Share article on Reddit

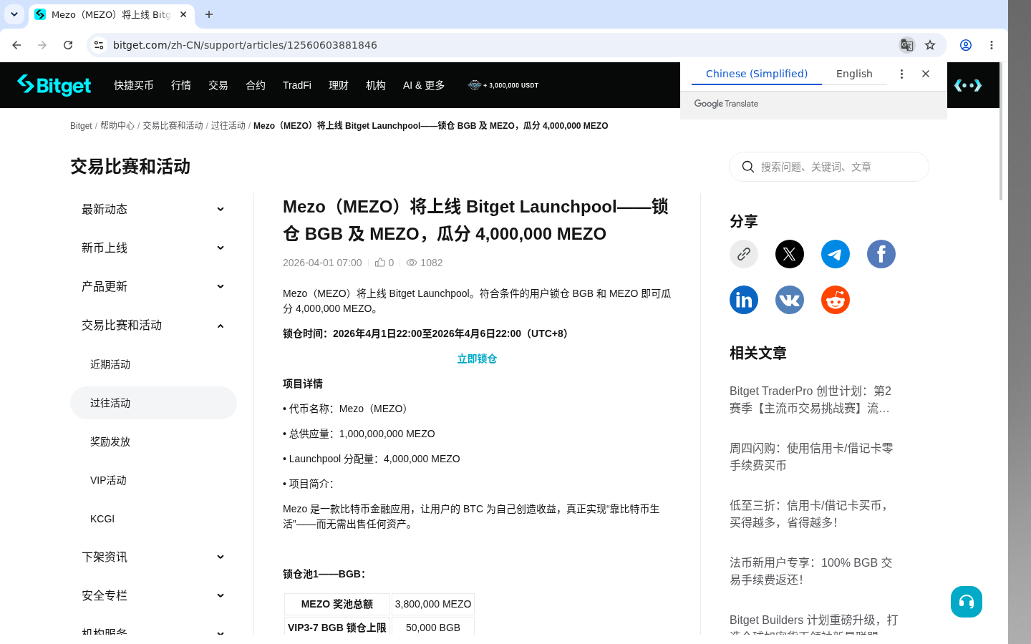click(836, 300)
